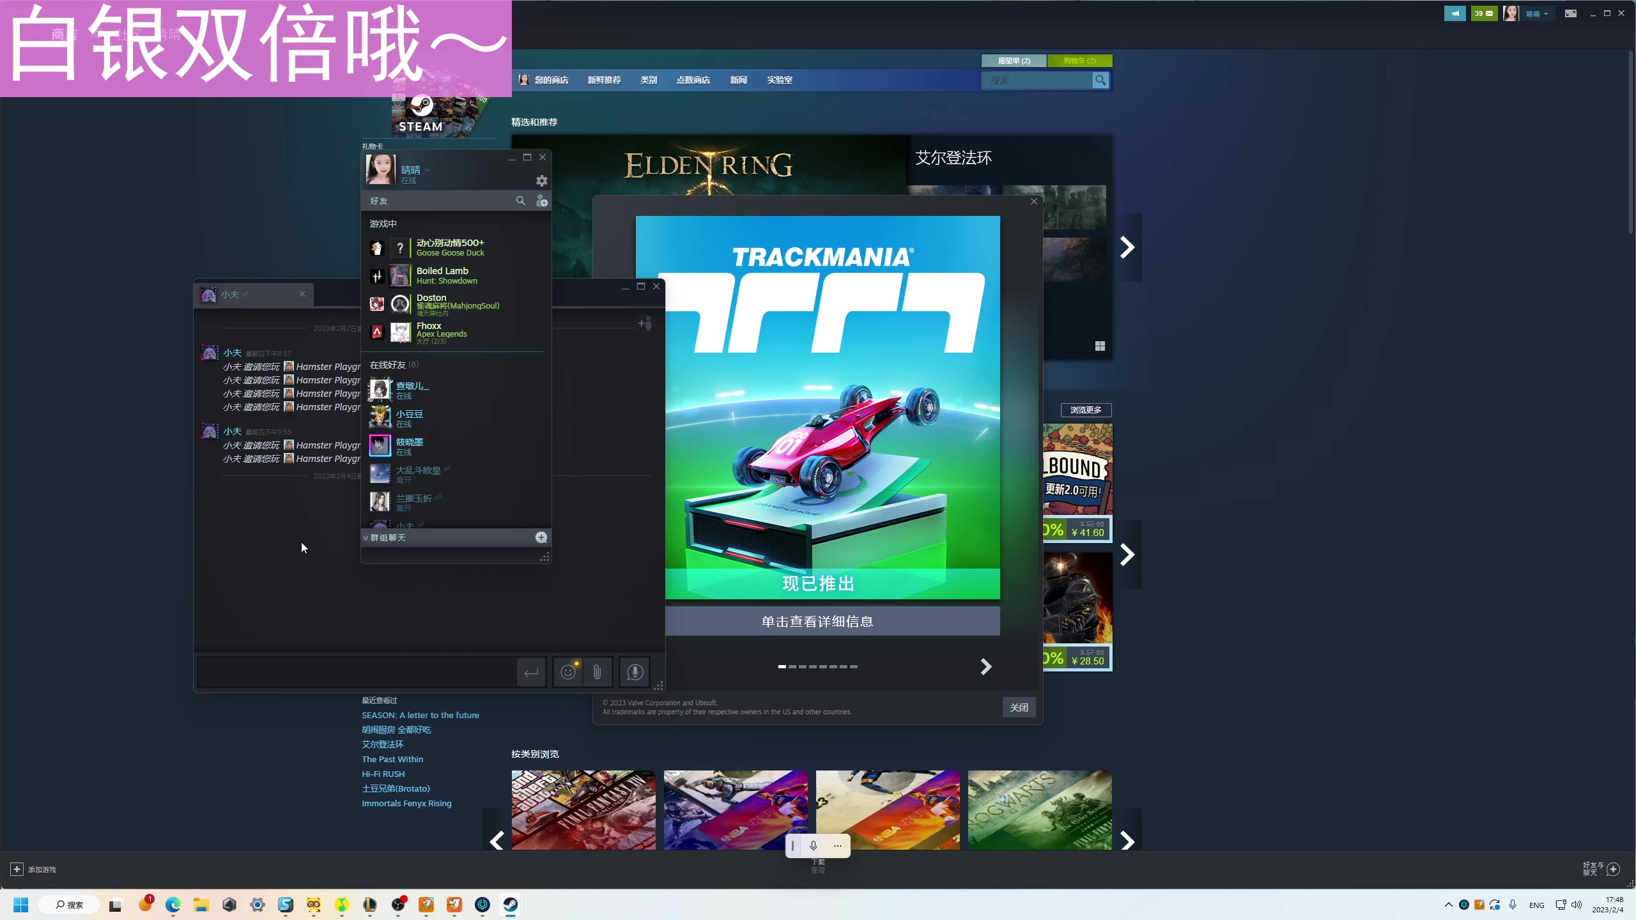The width and height of the screenshot is (1636, 920).
Task: Open the 晴晴 account dropdown in title bar
Action: point(1536,13)
